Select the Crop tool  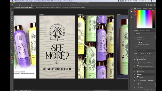(12, 18)
